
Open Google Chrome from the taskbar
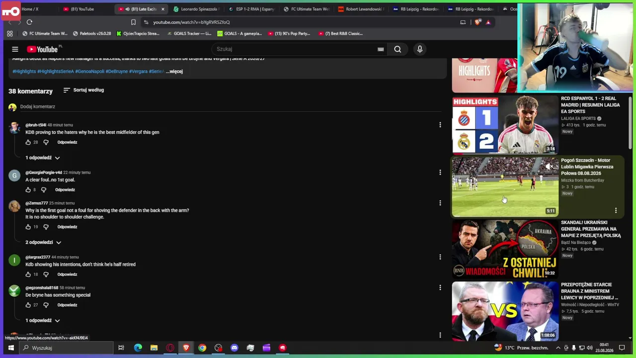point(202,348)
